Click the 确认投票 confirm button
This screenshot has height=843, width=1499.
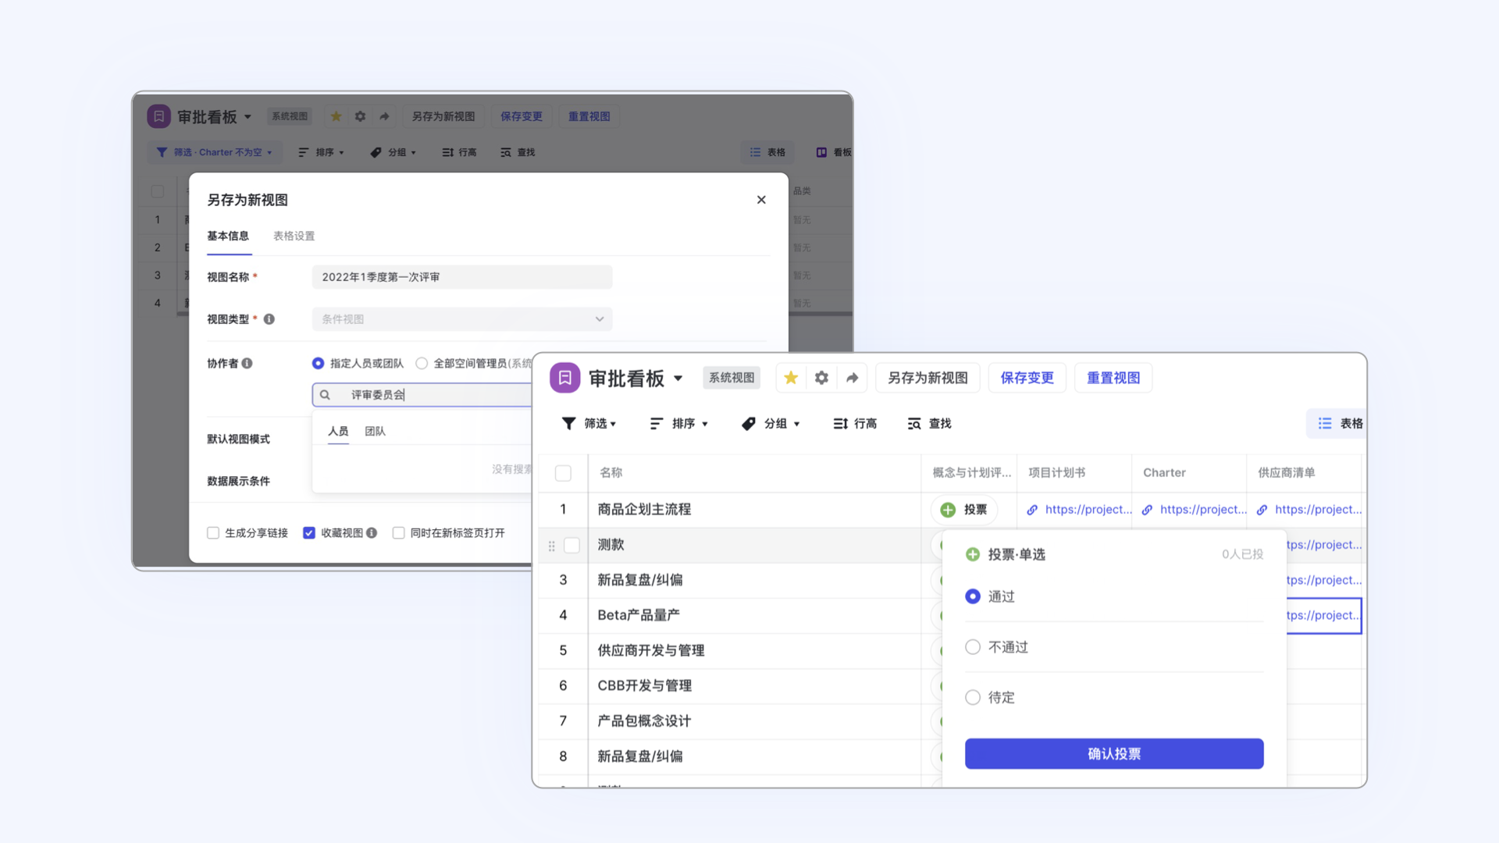(1113, 753)
